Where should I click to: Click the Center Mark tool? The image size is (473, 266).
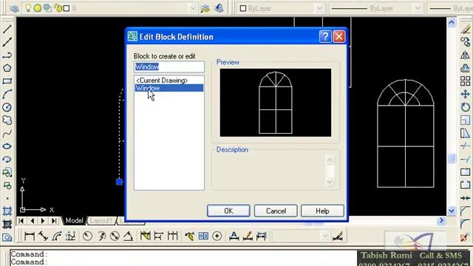[x=217, y=236]
